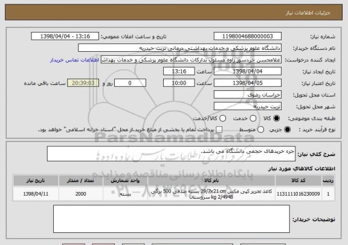Click the need date cell 1398/04/11
The image size is (348, 245).
coord(36,194)
